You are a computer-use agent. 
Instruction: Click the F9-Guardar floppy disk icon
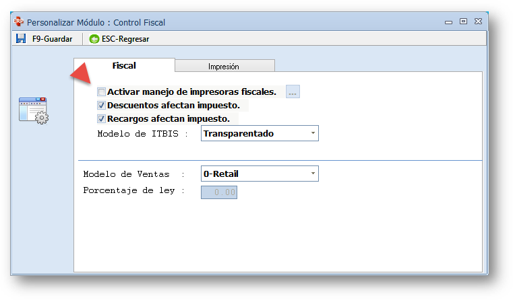coord(21,39)
